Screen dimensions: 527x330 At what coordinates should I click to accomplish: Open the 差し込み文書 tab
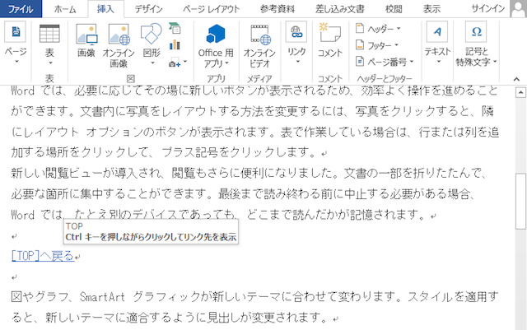point(339,9)
